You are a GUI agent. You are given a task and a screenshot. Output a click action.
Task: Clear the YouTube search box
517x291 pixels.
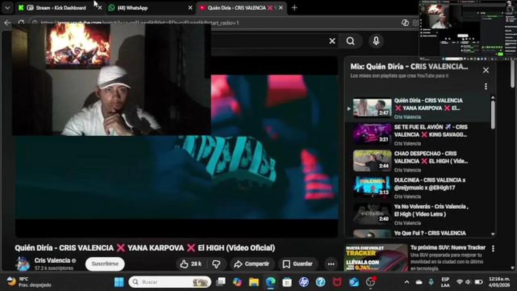[332, 41]
